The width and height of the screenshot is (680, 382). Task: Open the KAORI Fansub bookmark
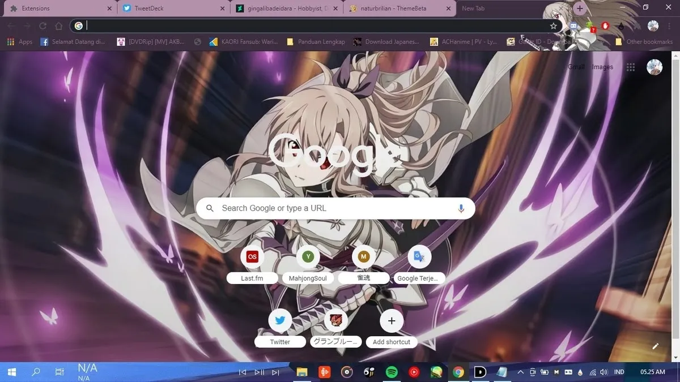[x=244, y=42]
